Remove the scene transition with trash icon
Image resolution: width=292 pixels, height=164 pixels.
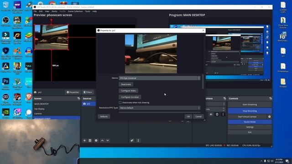click(217, 114)
